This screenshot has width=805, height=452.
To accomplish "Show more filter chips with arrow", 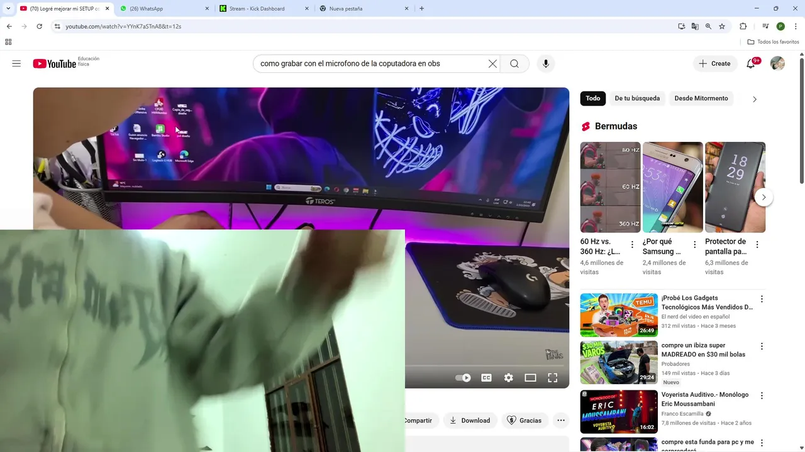I will (x=755, y=99).
